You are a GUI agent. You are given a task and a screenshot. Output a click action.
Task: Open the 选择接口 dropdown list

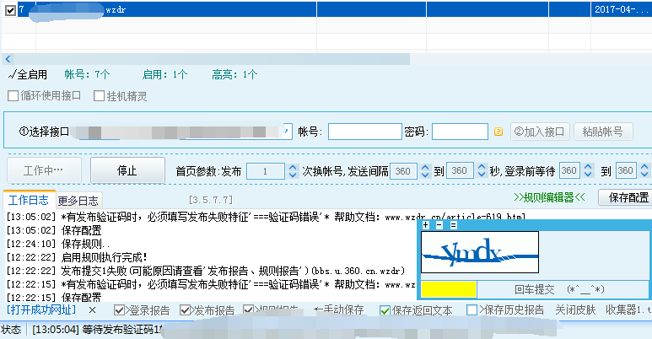pos(287,132)
